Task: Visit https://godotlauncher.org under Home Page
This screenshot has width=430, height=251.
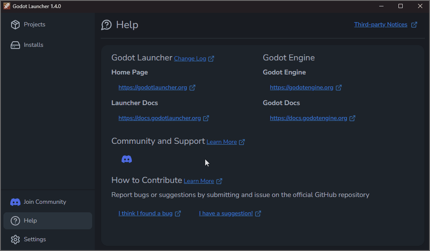Action: 153,87
